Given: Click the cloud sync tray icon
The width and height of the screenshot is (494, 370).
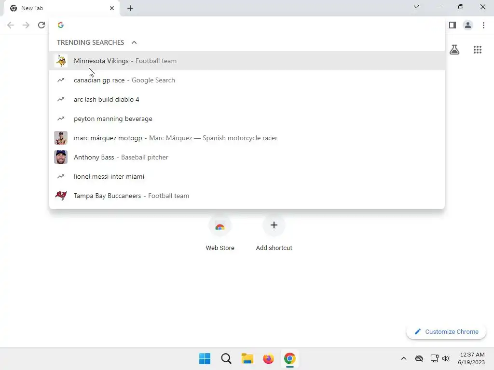Looking at the screenshot, I should coord(419,358).
